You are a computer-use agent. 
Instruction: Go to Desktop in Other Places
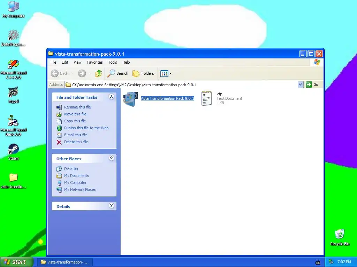tap(71, 169)
